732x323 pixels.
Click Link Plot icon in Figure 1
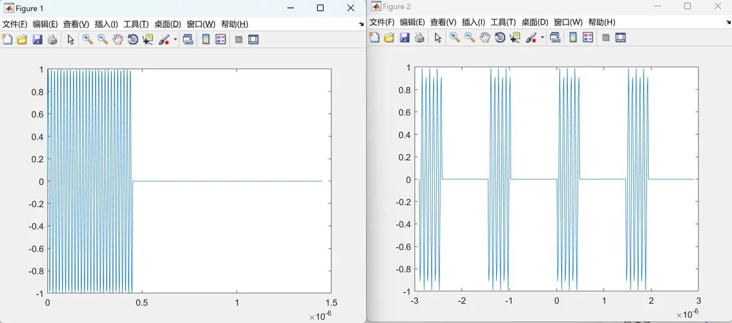(188, 39)
